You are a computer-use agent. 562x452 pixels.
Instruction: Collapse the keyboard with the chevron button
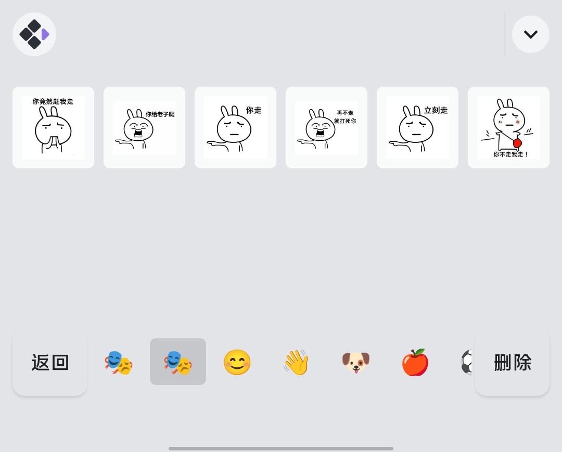[x=530, y=34]
